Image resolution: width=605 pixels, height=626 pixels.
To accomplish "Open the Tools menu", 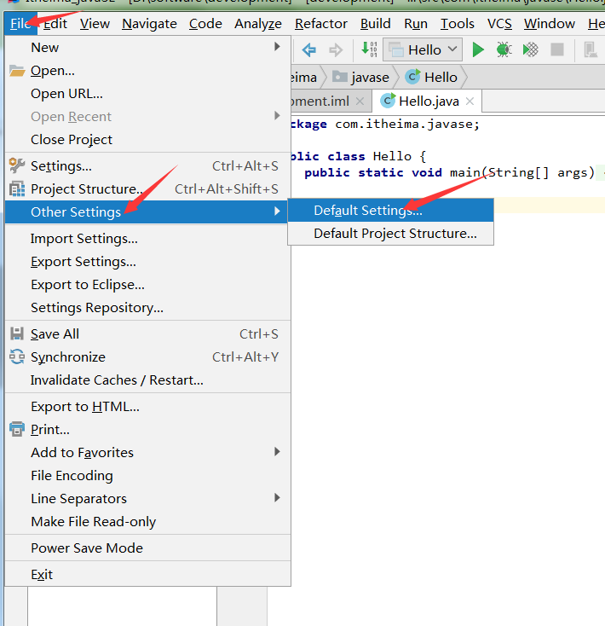I will coord(457,24).
